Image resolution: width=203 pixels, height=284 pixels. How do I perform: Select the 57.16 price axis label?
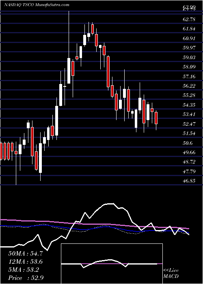[x=189, y=76]
